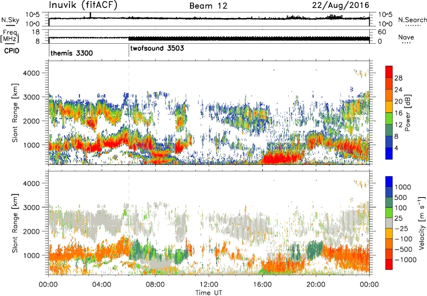
Task: Click the '12:00' time axis tick
Action: tap(208, 285)
